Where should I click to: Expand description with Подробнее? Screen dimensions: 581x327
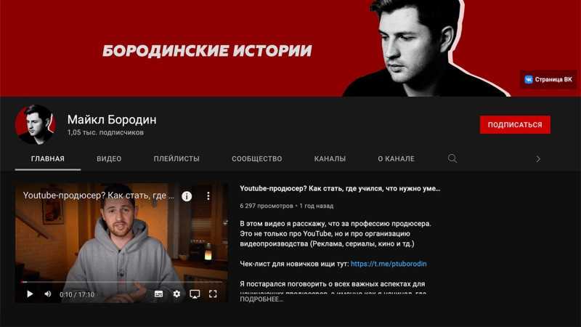[x=261, y=299]
